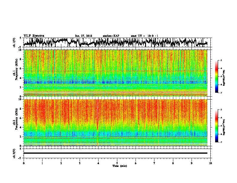
Task: Click time axis tick label "0"
Action: [24, 163]
